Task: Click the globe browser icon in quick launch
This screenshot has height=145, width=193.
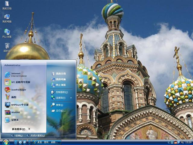Action: (x=20, y=142)
